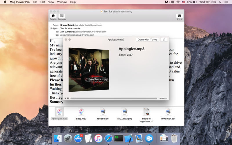Select the Baby.mp3 attachment icon
The image size is (232, 145).
click(81, 112)
